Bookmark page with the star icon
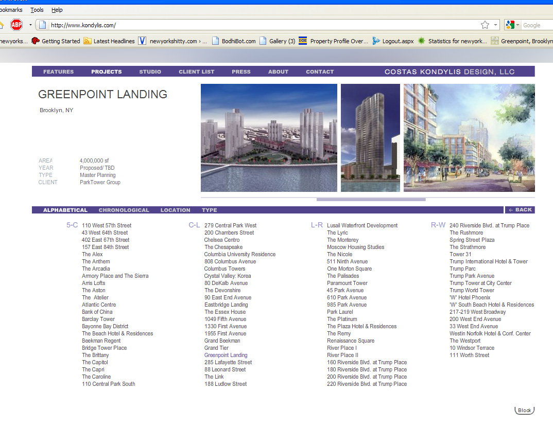The image size is (553, 428). pyautogui.click(x=485, y=25)
